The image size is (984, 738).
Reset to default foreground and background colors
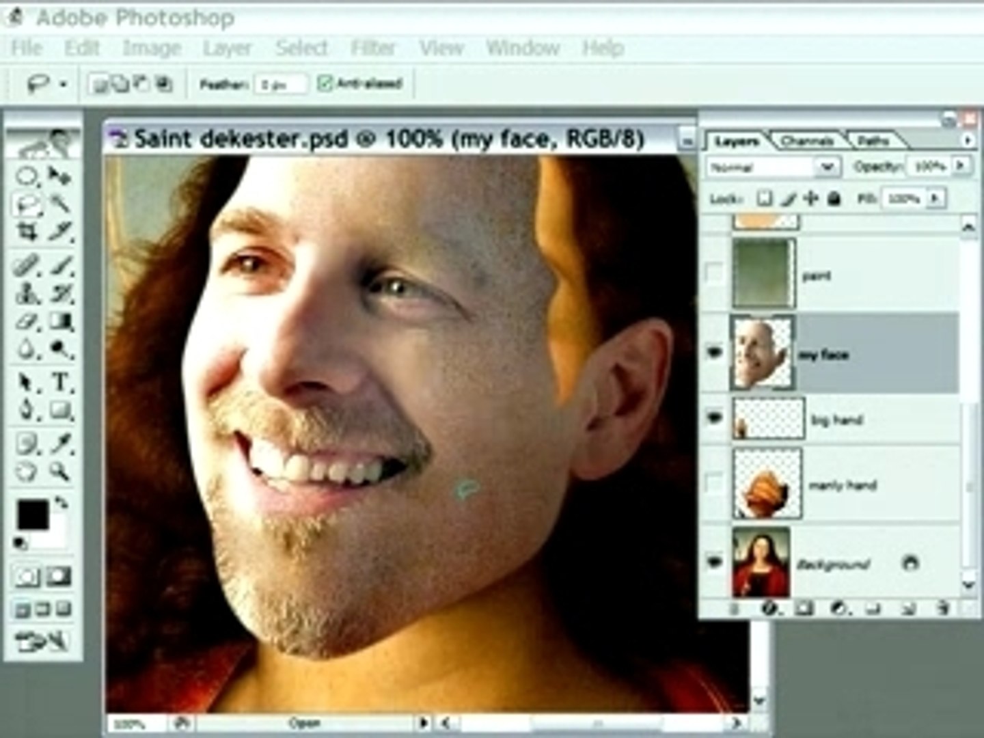click(20, 544)
